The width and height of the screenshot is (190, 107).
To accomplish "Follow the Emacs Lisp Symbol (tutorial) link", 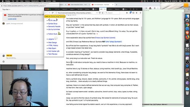I will 105,38.
